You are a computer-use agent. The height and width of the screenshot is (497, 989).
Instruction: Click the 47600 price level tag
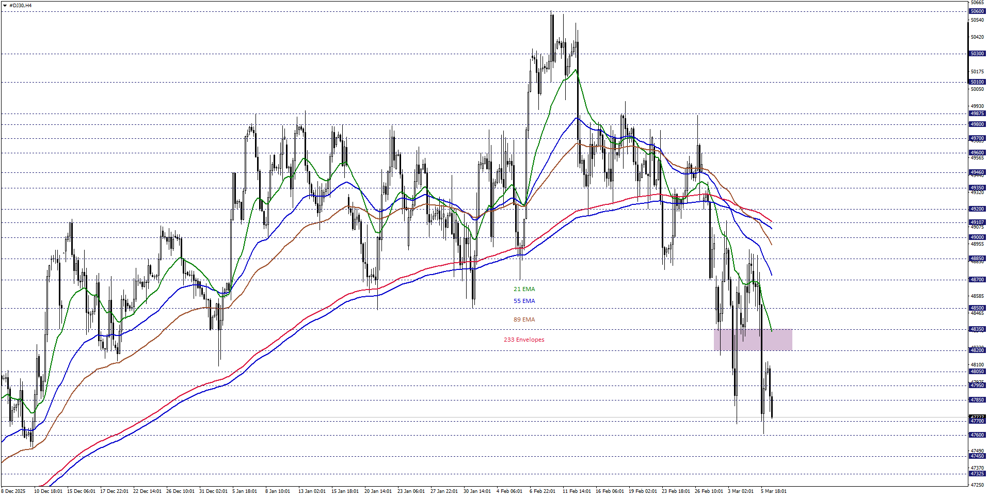977,435
